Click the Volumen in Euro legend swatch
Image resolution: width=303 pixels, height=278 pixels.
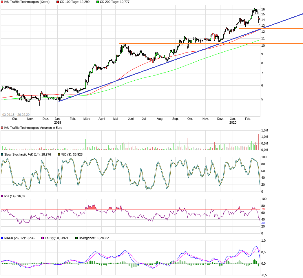pos(2,128)
